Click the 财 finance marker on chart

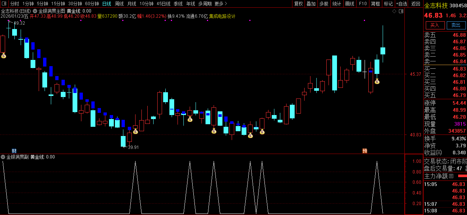pos(14,151)
